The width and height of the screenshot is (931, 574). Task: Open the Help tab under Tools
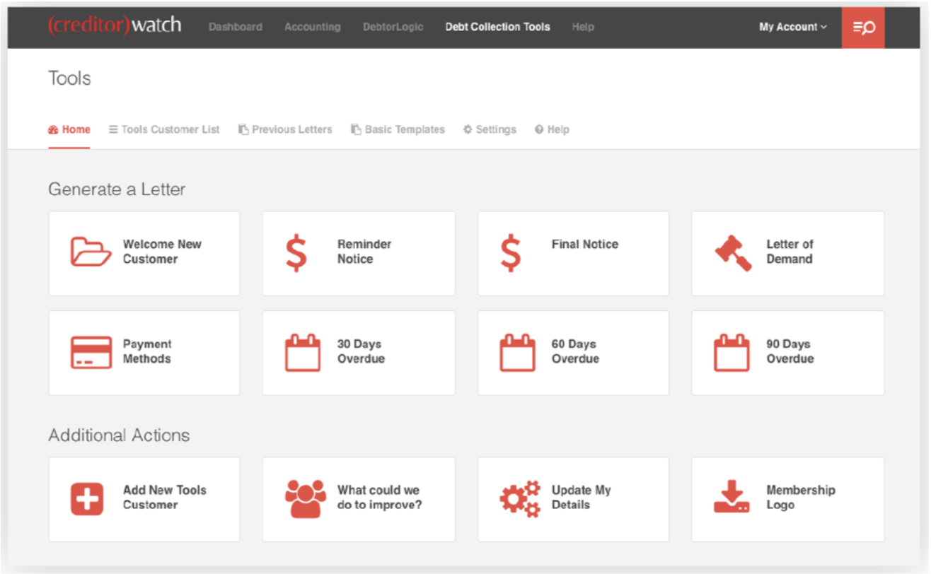(552, 129)
